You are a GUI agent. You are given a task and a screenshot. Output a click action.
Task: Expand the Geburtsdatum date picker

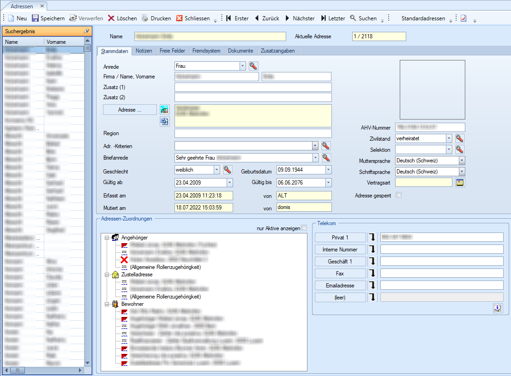[x=328, y=170]
